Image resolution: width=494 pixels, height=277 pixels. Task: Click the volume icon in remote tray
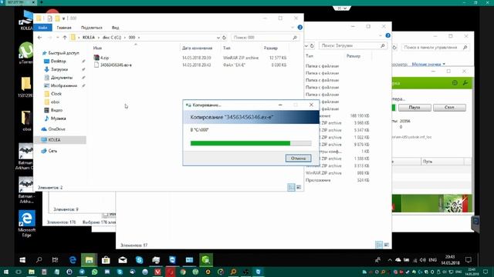[x=423, y=260]
